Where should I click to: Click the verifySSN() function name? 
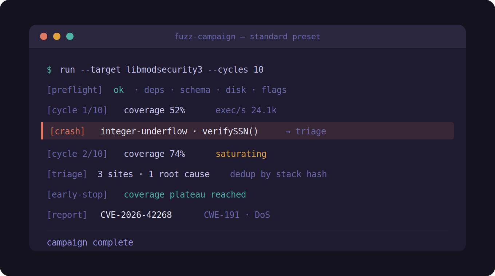230,131
